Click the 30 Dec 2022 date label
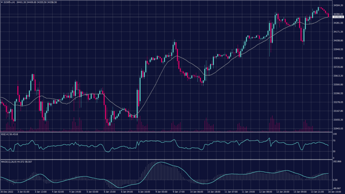The image size is (345, 194). coord(7,192)
